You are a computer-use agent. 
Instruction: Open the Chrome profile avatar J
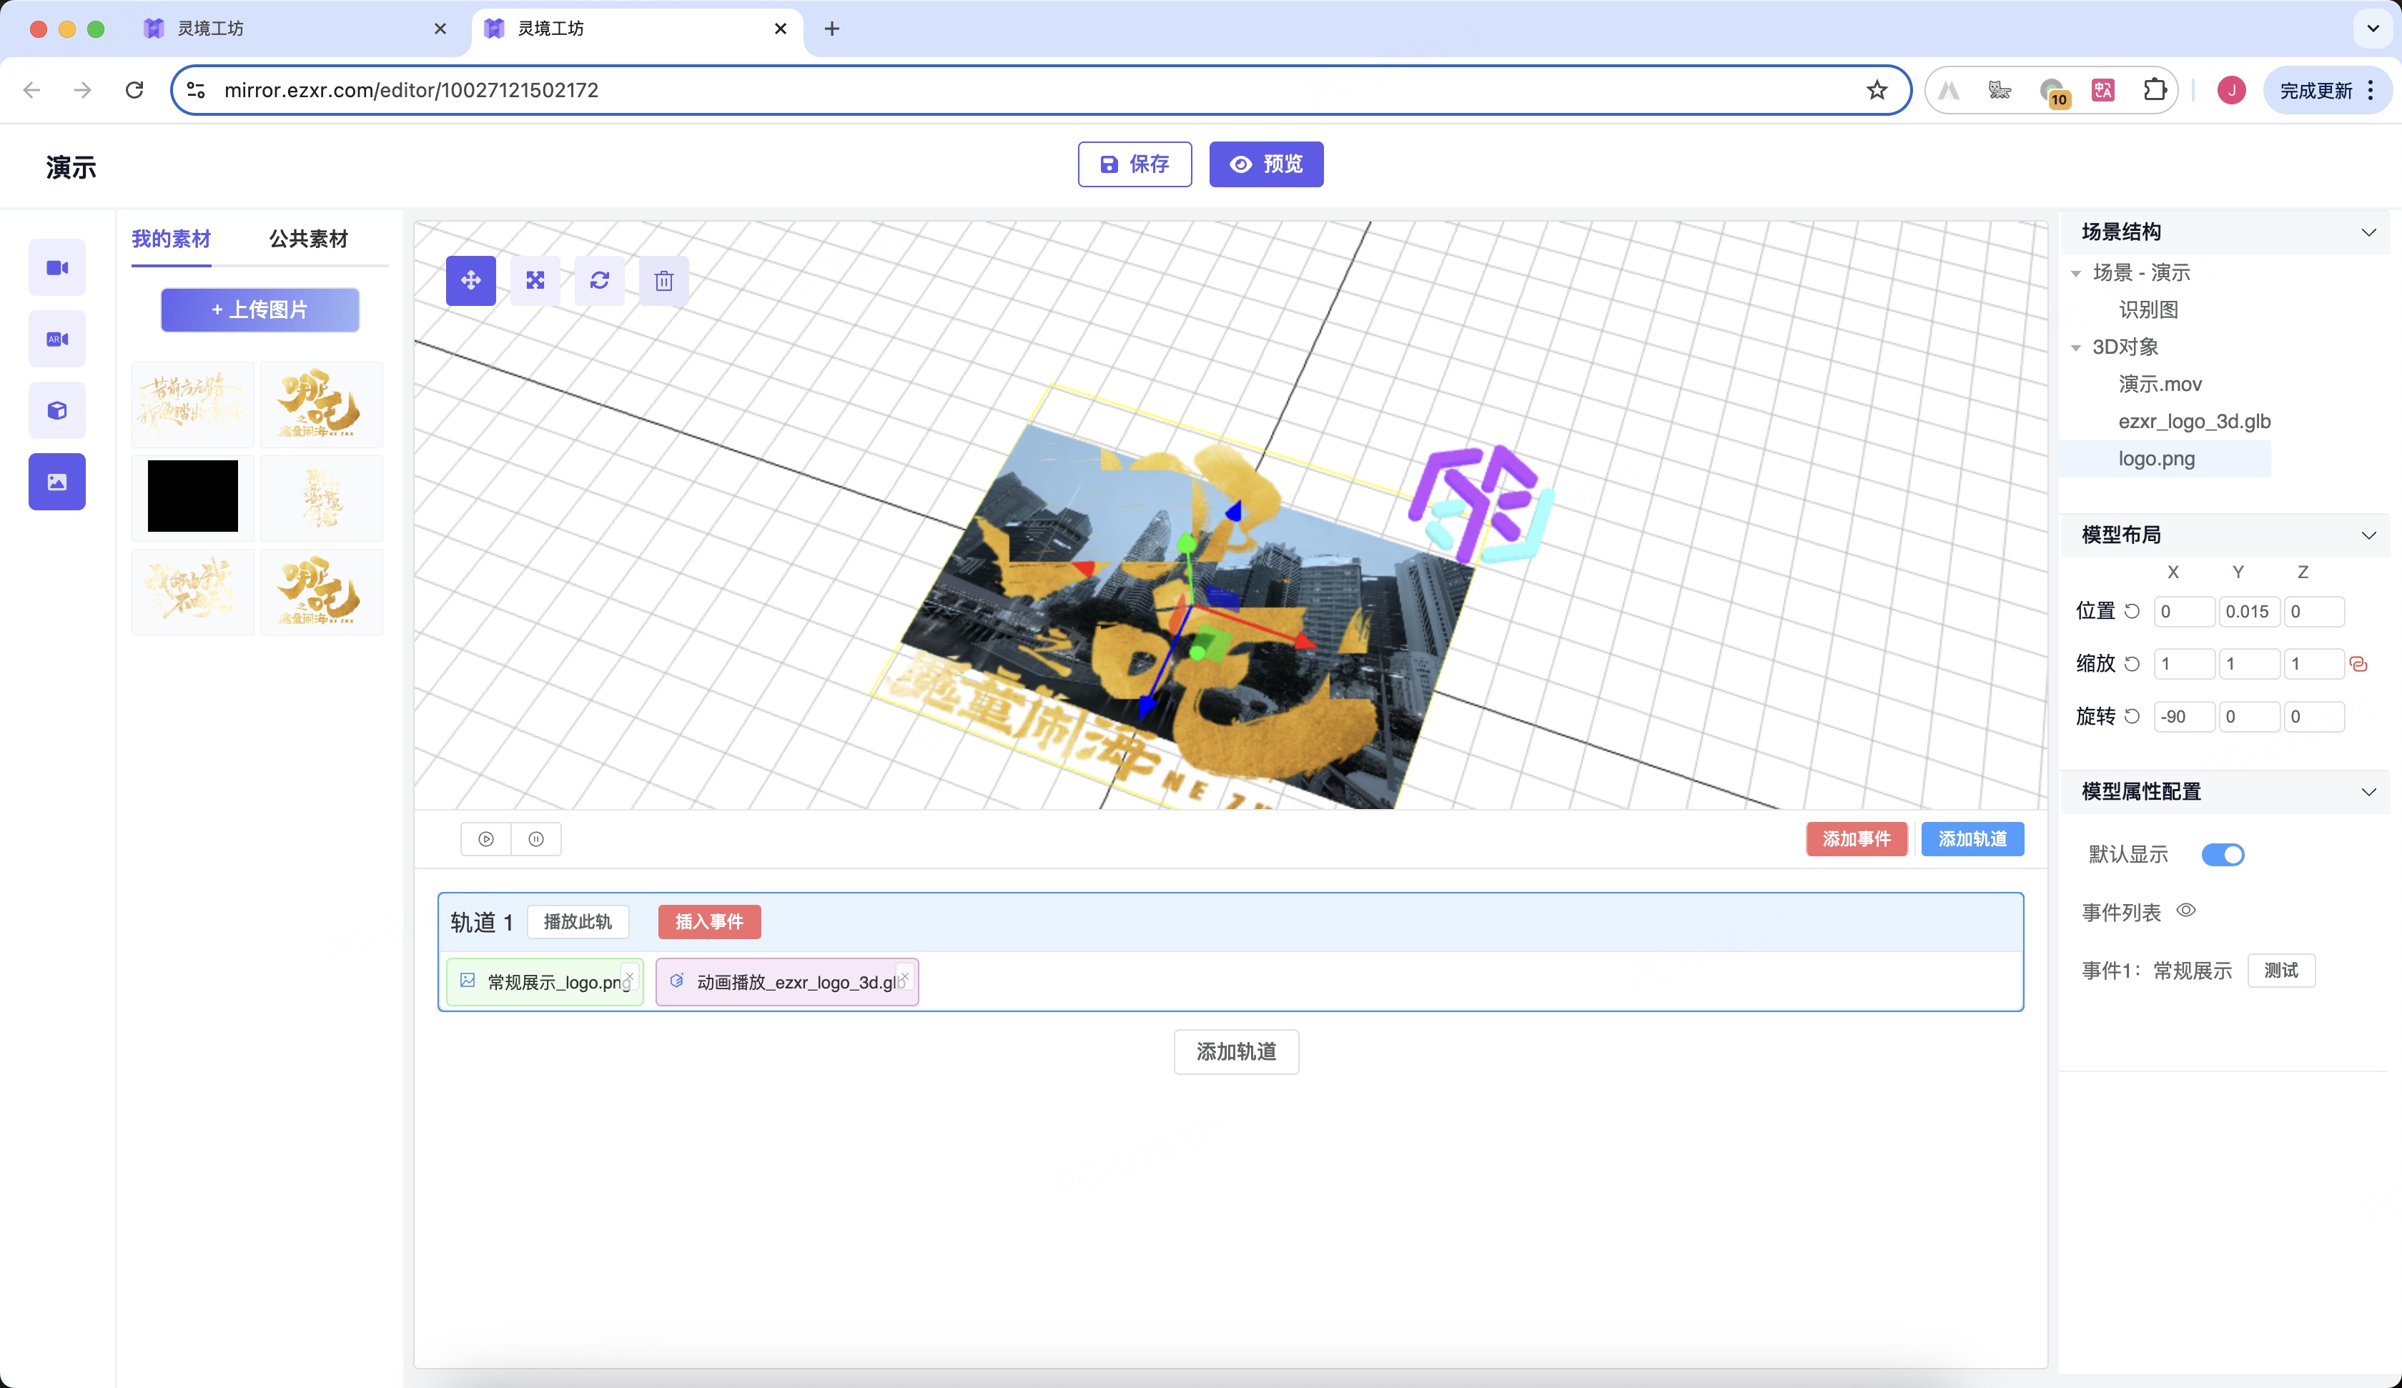pos(2231,89)
